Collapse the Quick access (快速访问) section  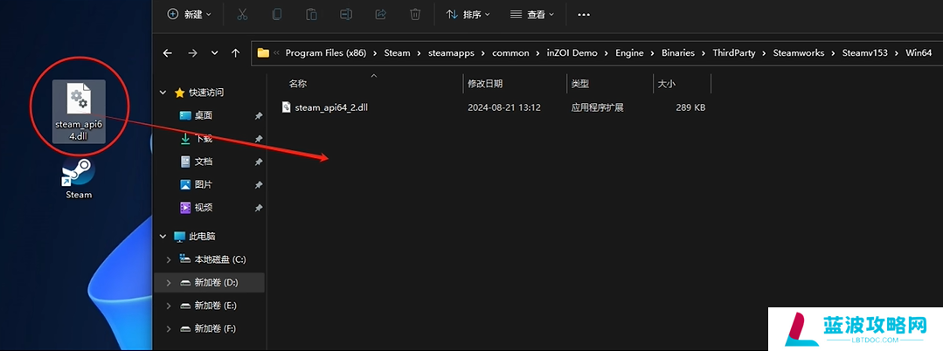163,93
